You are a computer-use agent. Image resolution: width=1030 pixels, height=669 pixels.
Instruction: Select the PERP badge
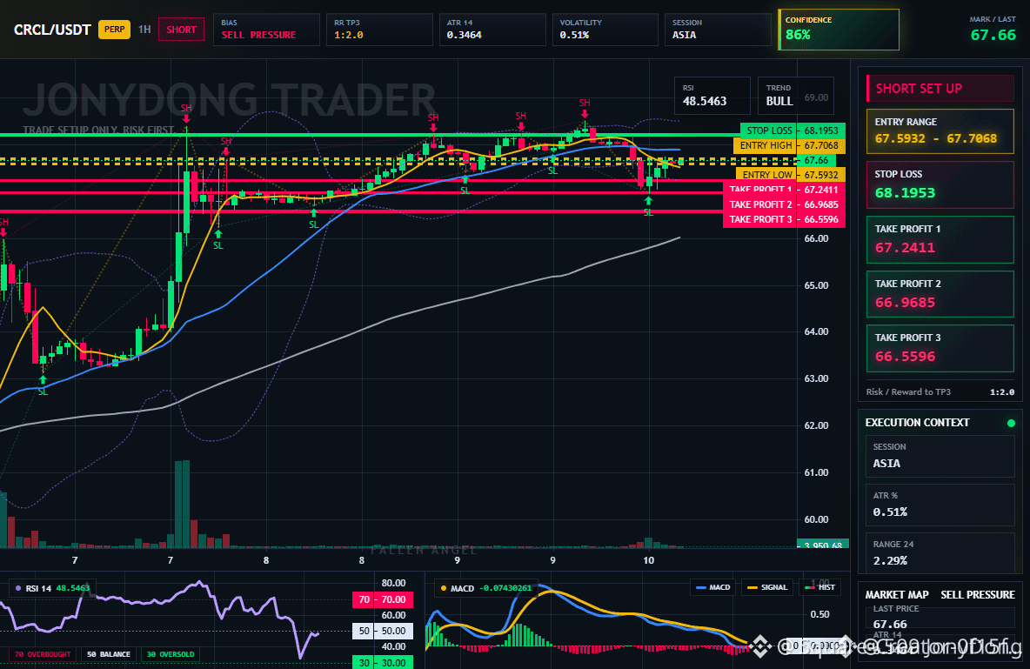(114, 30)
